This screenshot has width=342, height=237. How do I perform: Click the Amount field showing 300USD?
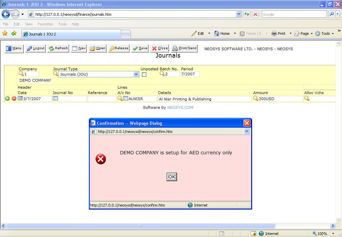pyautogui.click(x=281, y=99)
